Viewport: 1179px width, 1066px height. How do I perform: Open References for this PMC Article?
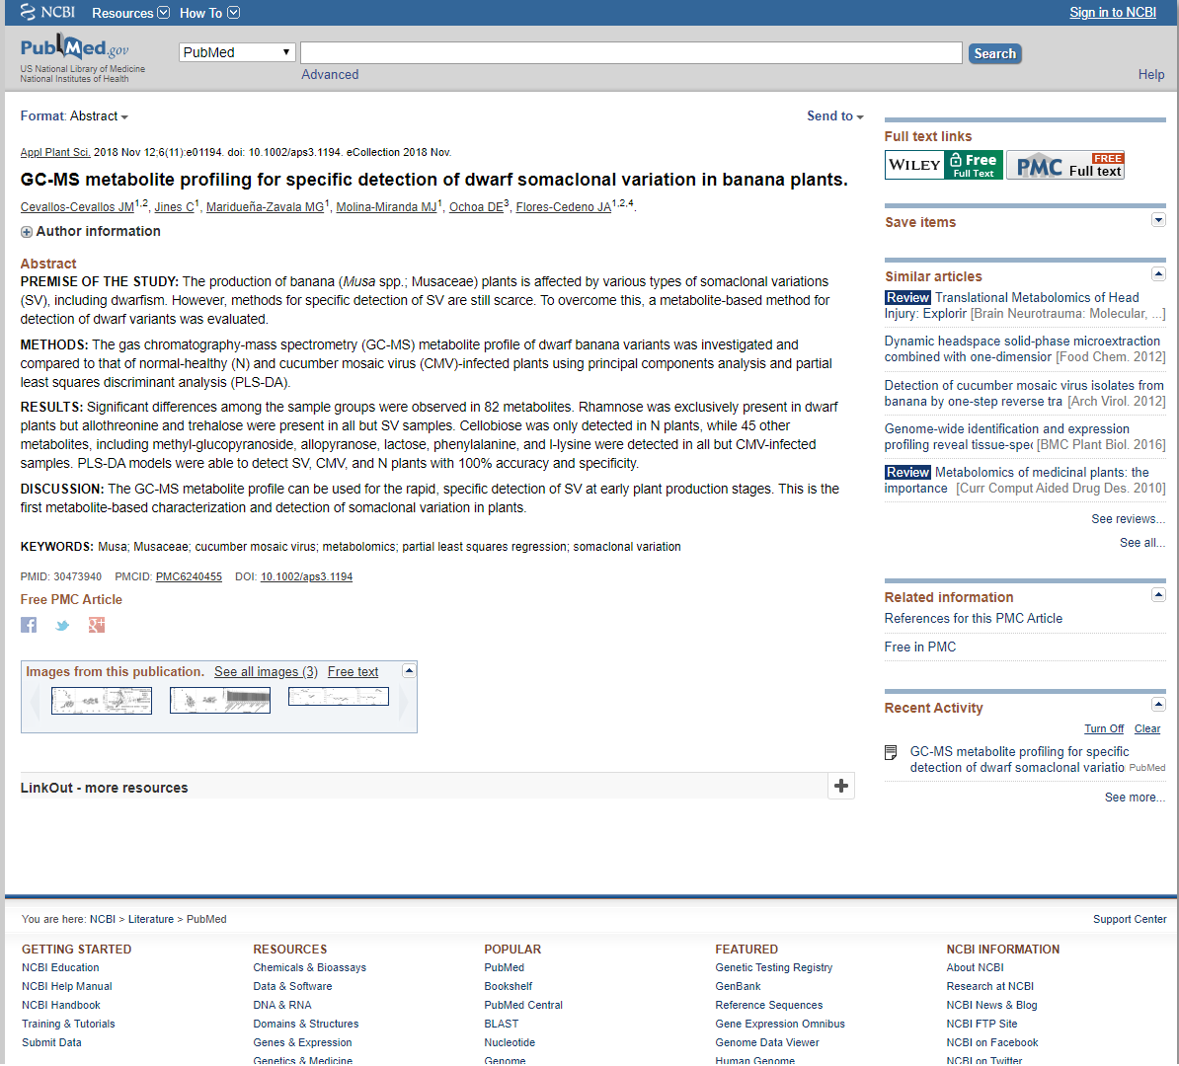(973, 618)
